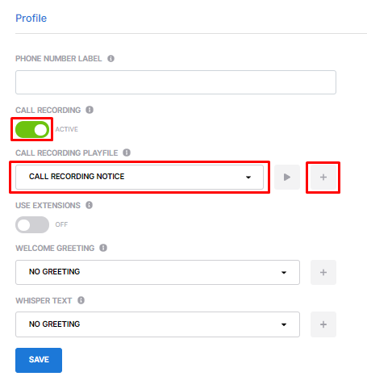
Task: Focus the Phone Number Label field
Action: (x=176, y=82)
